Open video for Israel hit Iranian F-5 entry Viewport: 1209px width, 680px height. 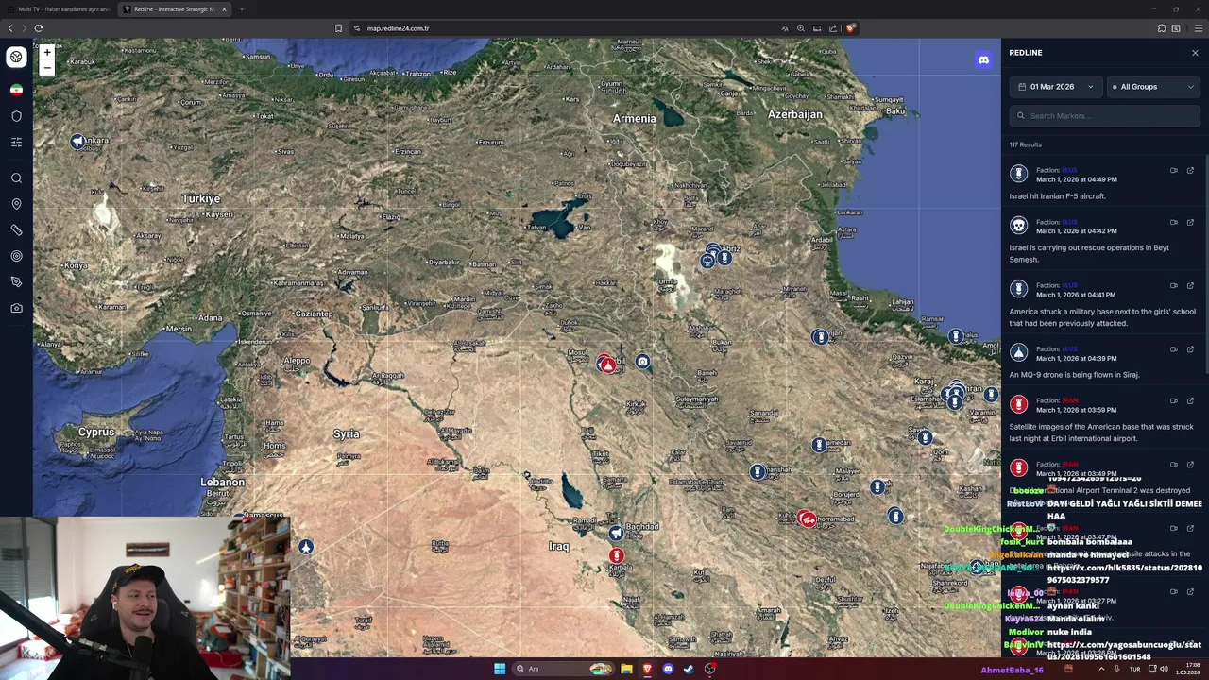click(x=1174, y=171)
